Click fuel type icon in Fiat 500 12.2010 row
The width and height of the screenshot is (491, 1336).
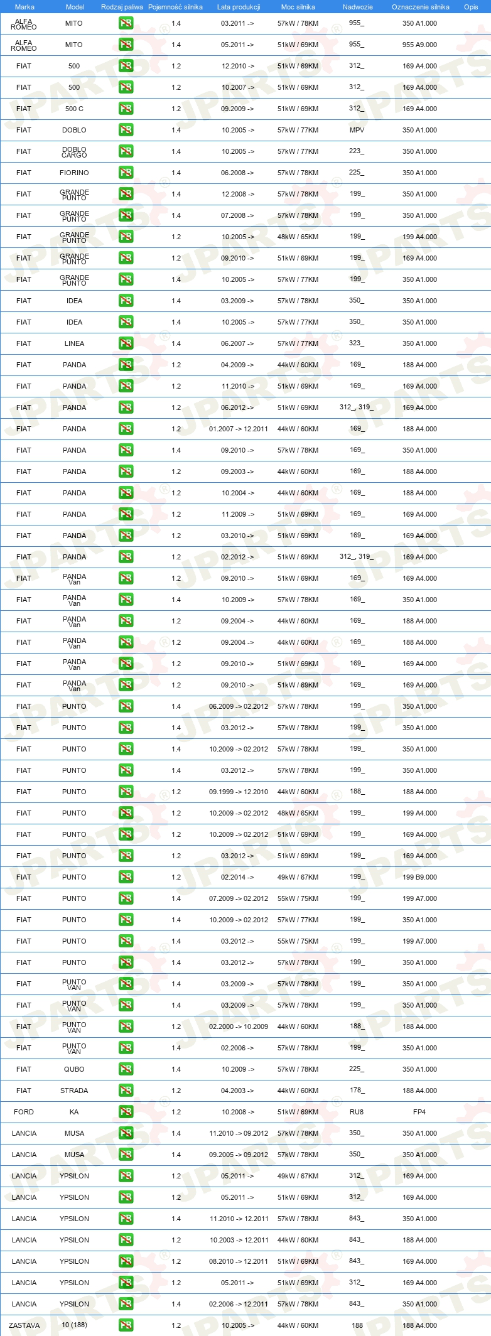point(126,66)
